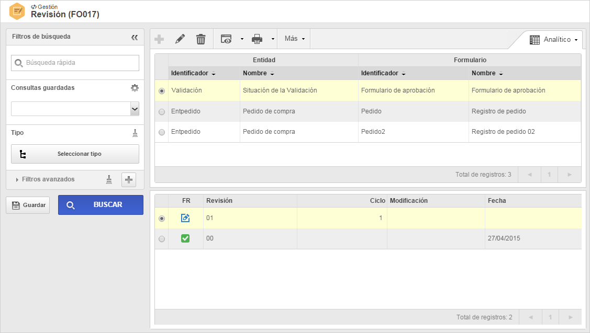
Task: Click the BUSCAR button
Action: tap(101, 205)
